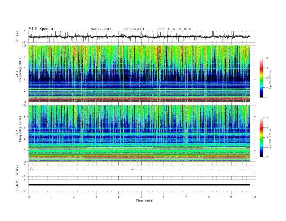Click the "7" tick on the time axis
Screen dimensions: 286x221
(x=186, y=197)
